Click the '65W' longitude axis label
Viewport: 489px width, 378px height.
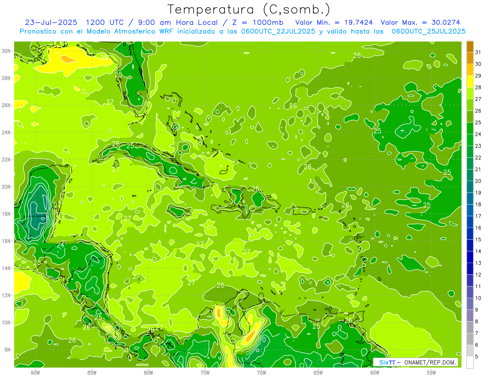[x=318, y=373]
